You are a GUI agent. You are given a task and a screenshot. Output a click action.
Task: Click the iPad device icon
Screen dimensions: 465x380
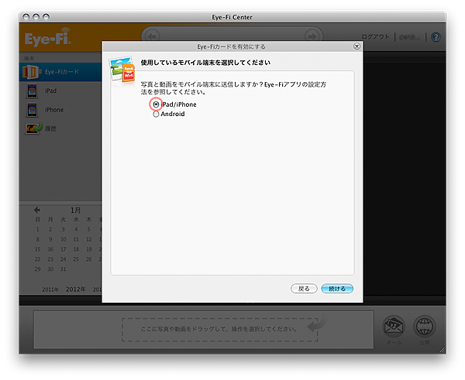32,91
